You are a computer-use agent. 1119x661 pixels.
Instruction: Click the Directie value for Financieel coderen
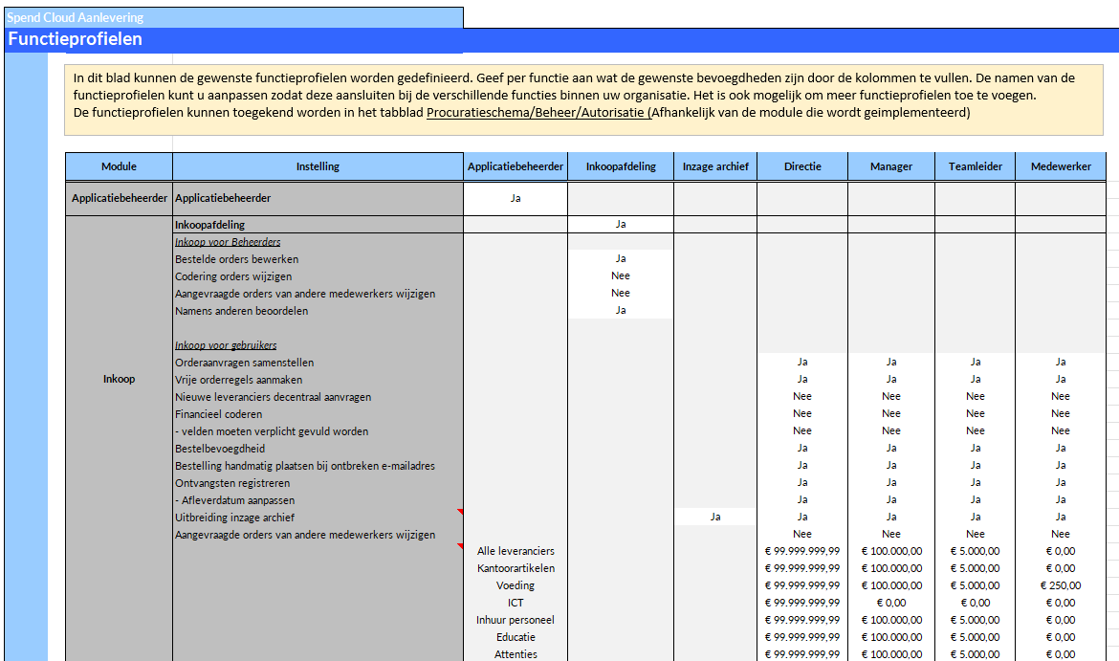[802, 414]
